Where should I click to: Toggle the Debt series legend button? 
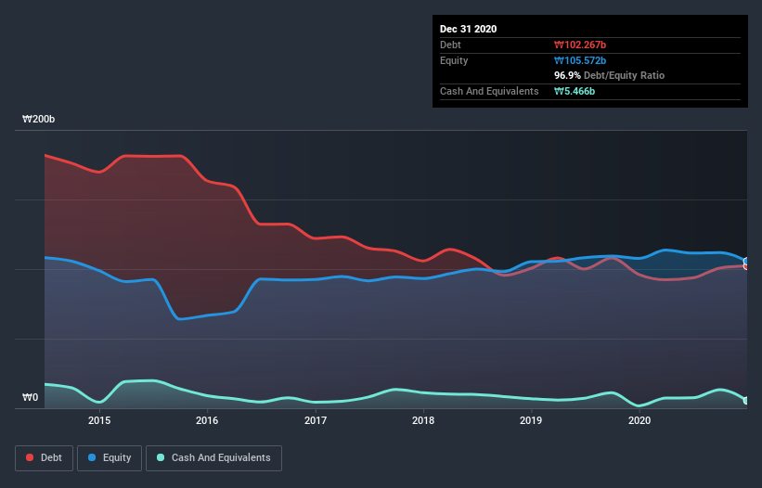[x=44, y=458]
